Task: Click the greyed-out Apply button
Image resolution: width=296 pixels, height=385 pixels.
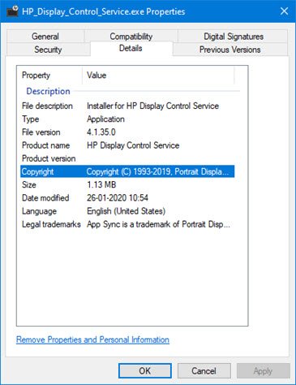Action: [263, 370]
